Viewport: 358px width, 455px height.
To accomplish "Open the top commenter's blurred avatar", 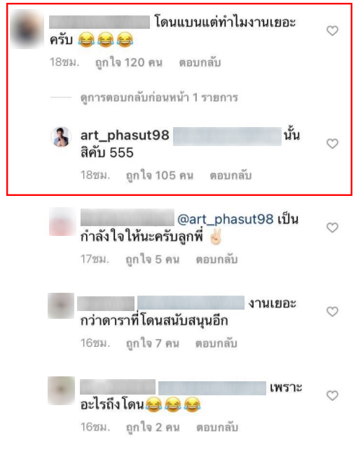I will click(27, 29).
